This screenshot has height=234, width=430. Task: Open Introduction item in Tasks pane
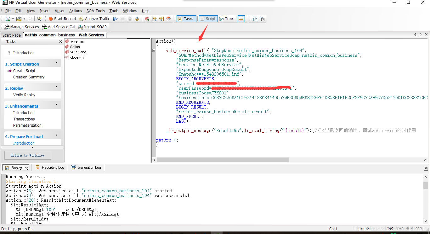24,53
